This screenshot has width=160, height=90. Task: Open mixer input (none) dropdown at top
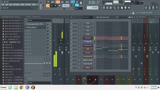click(39, 20)
